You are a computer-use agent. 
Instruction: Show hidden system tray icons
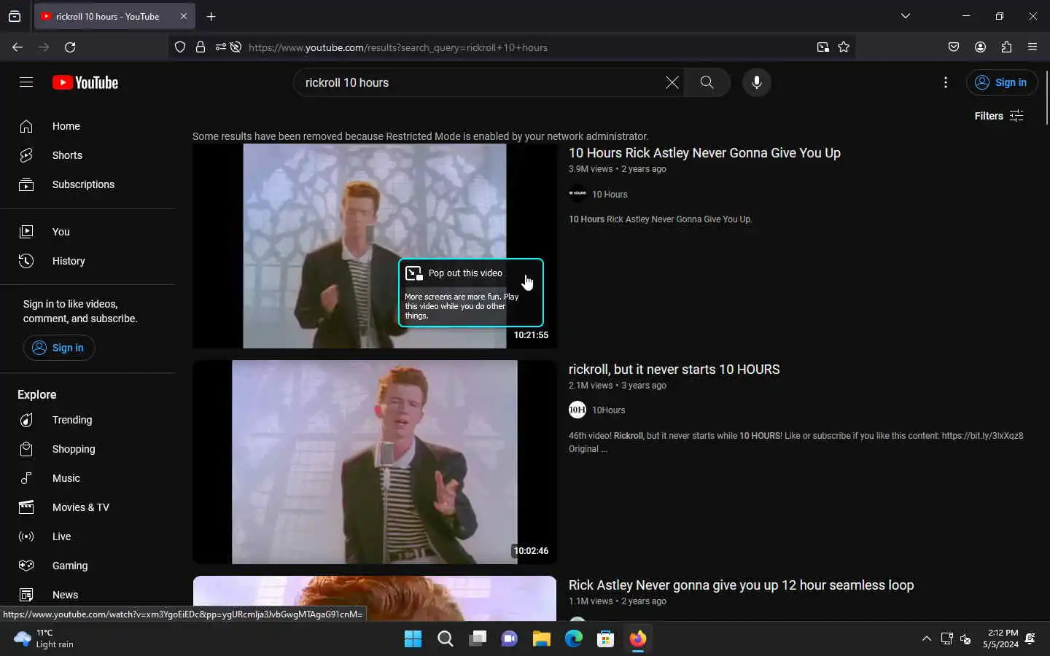tap(926, 639)
